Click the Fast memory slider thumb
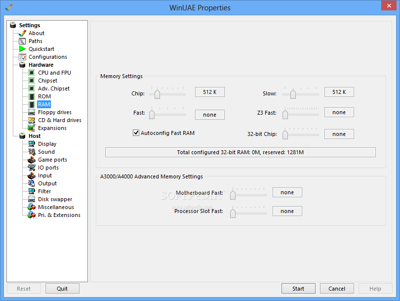 point(152,114)
